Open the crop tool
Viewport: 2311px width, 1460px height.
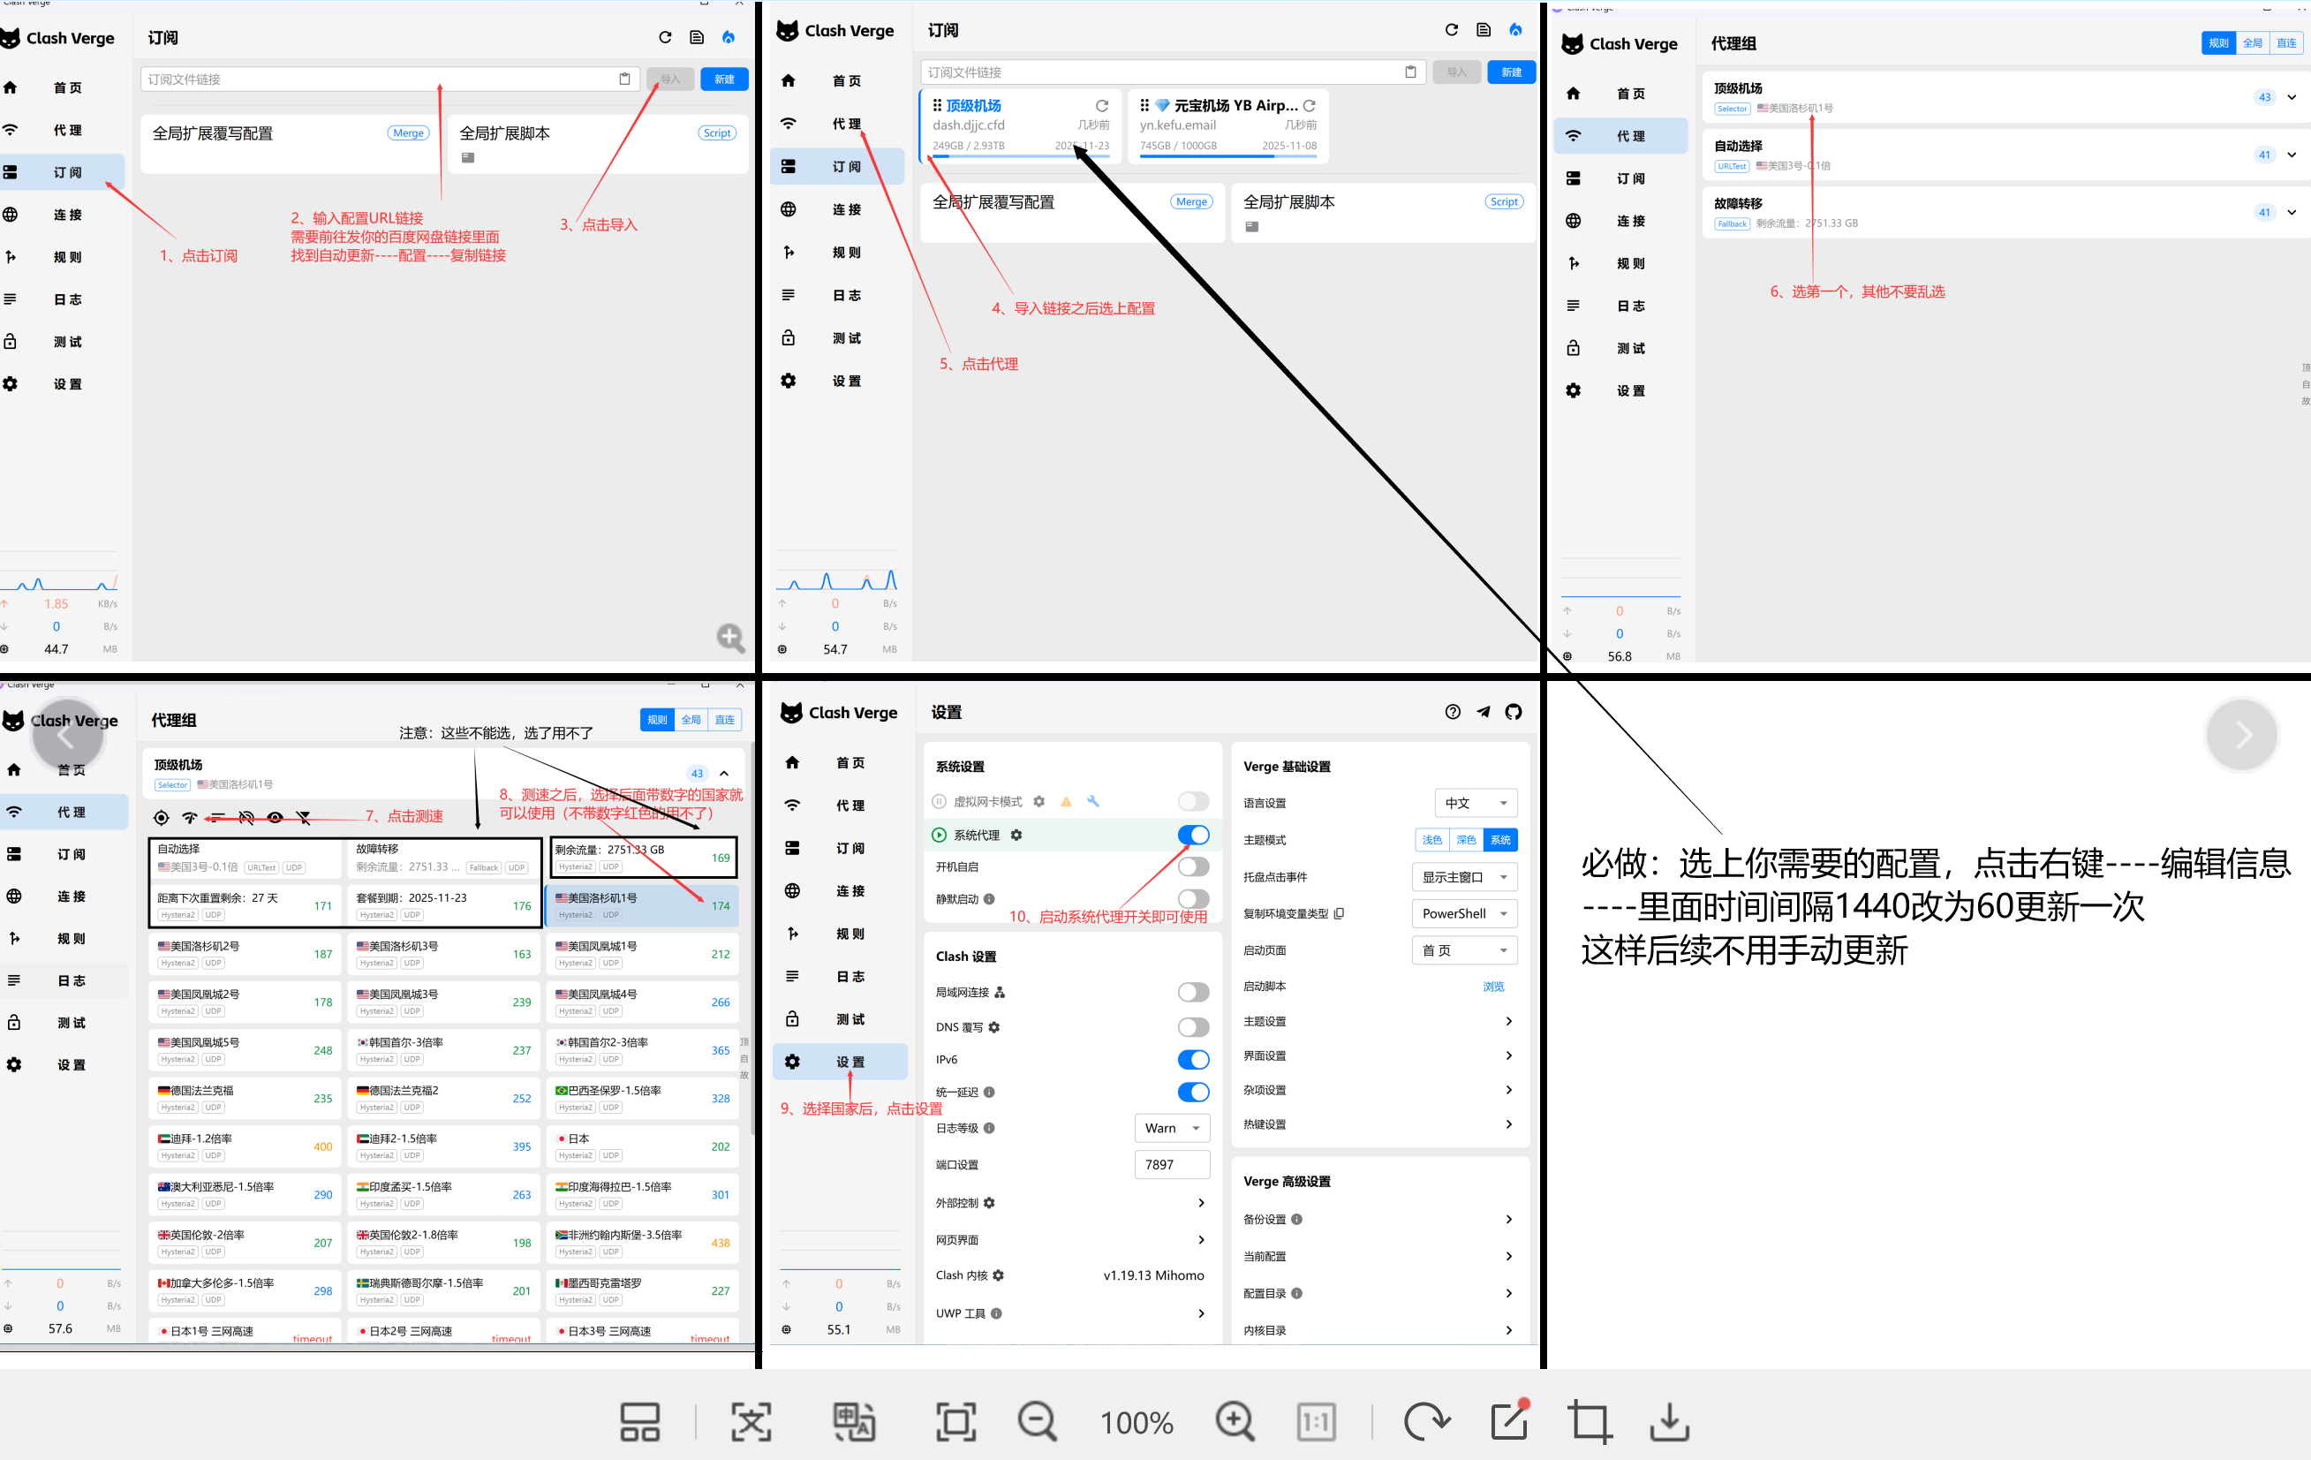click(1590, 1422)
